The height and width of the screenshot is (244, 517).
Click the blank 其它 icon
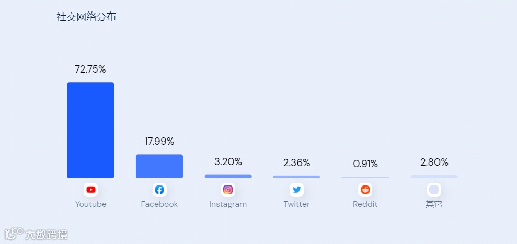coord(434,190)
